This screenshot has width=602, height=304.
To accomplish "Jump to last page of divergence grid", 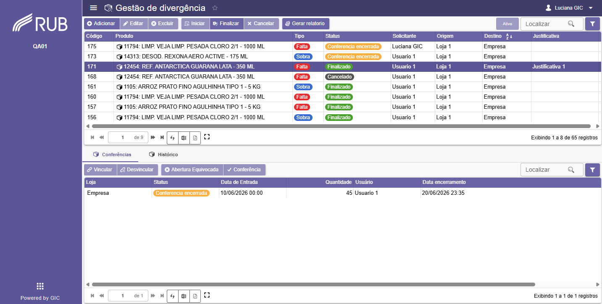I will [x=162, y=137].
